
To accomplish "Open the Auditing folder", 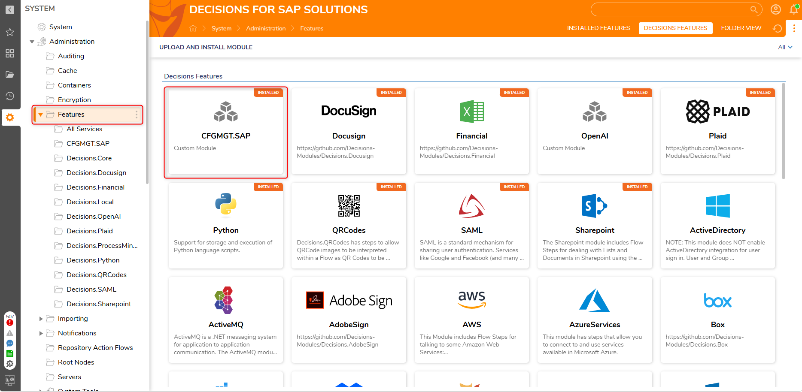I will 71,56.
